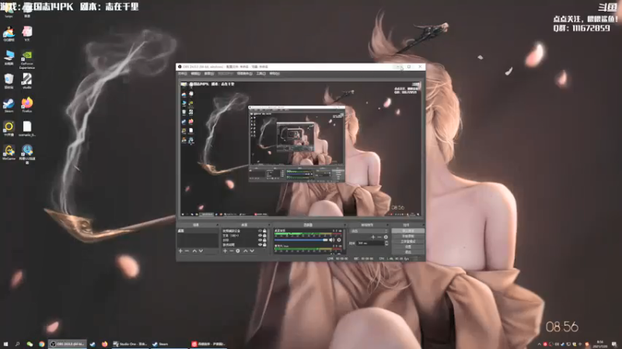Open the 帮助 (Help) menu in OBS
This screenshot has width=622, height=349.
274,74
